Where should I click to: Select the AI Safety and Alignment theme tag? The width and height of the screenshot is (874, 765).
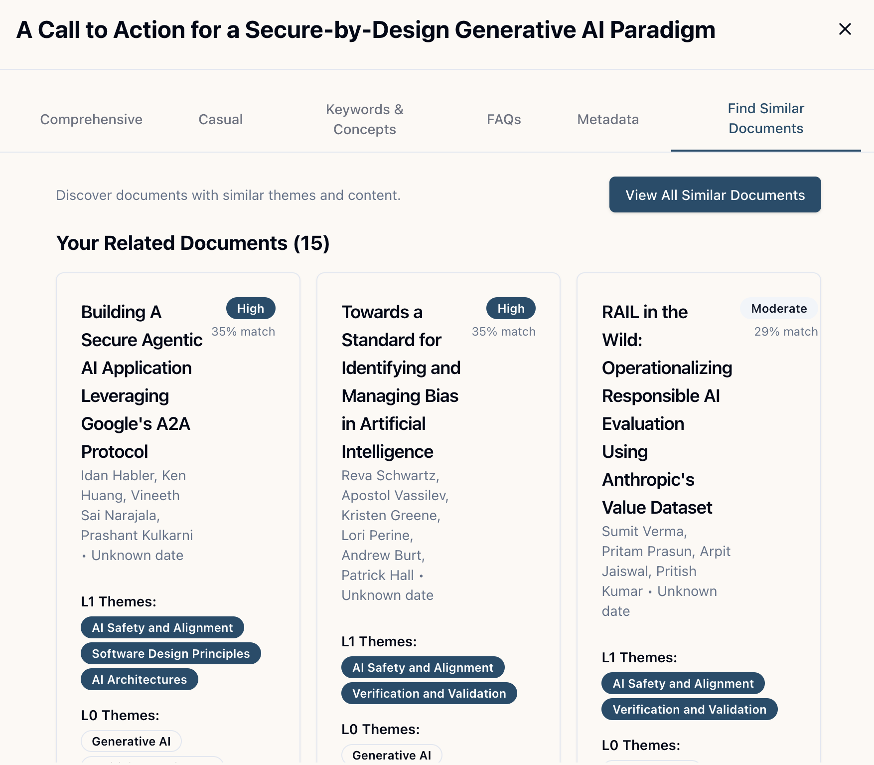click(162, 627)
